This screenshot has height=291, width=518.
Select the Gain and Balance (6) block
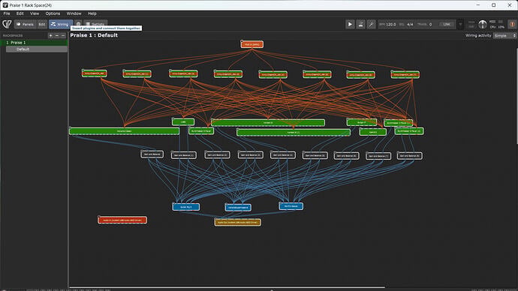coord(346,155)
